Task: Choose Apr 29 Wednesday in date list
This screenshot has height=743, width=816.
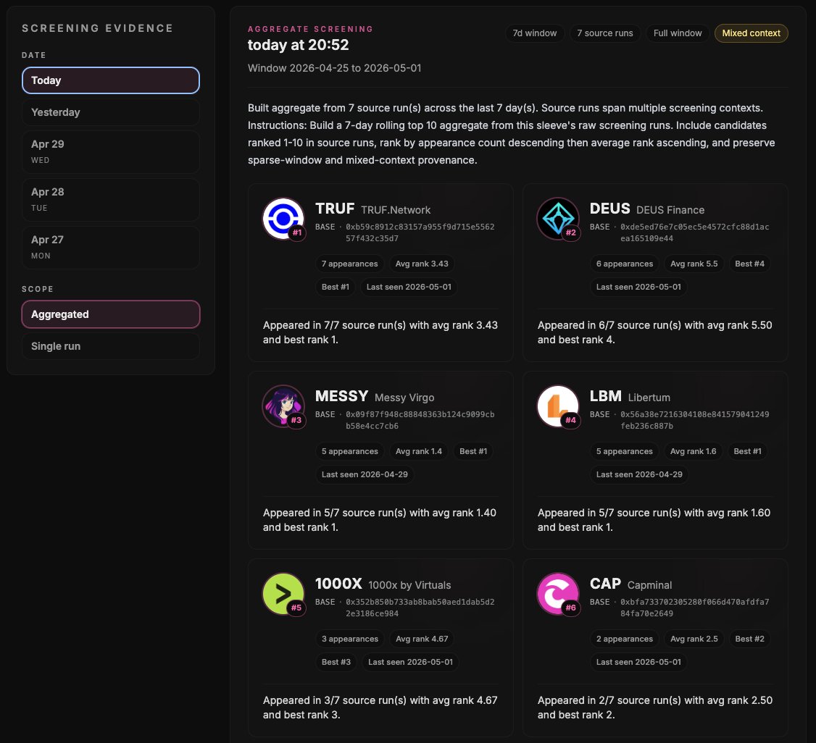Action: pyautogui.click(x=111, y=152)
